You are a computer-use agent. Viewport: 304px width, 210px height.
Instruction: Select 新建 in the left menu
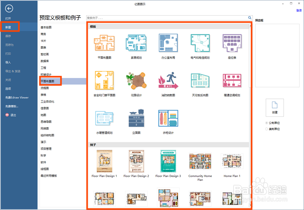(x=8, y=27)
